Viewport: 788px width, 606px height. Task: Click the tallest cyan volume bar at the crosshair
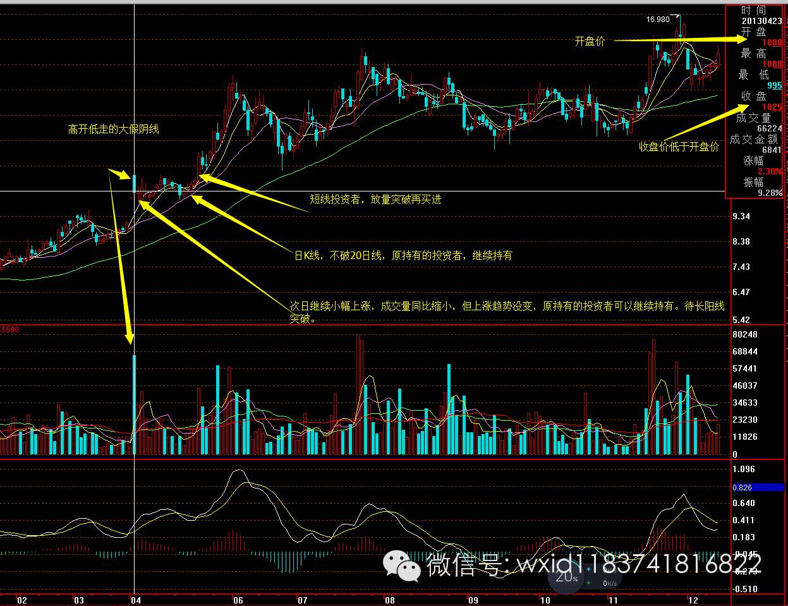pyautogui.click(x=135, y=404)
